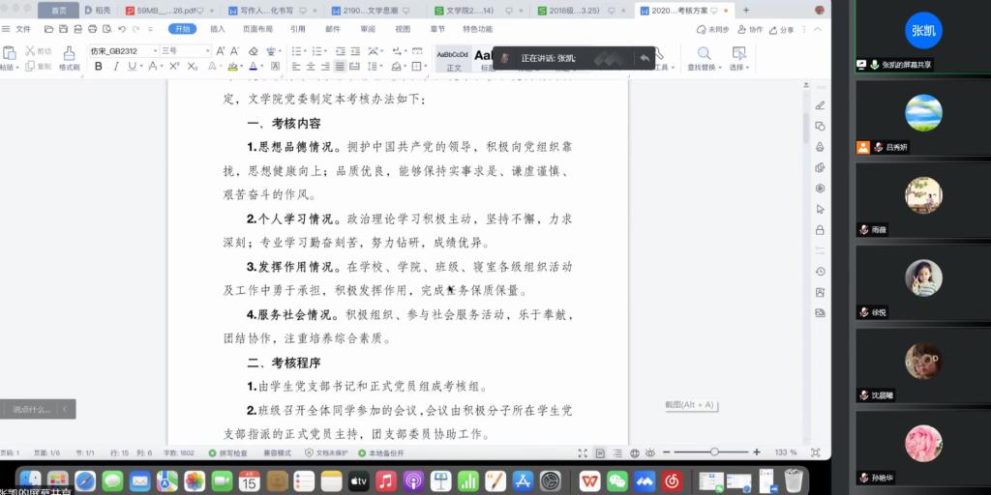Image resolution: width=991 pixels, height=495 pixels.
Task: Open Find and Replace (查找替换)
Action: pos(704,57)
